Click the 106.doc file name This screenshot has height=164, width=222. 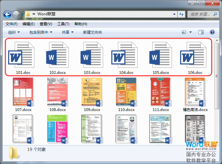195,73
